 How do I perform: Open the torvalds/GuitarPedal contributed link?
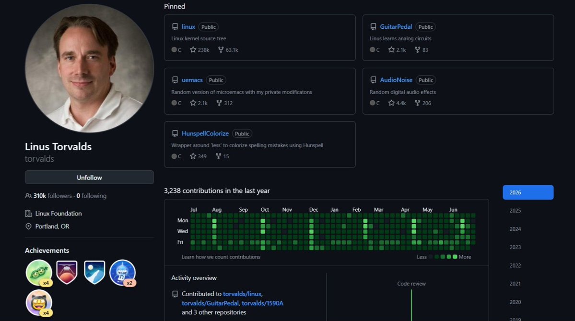[210, 303]
